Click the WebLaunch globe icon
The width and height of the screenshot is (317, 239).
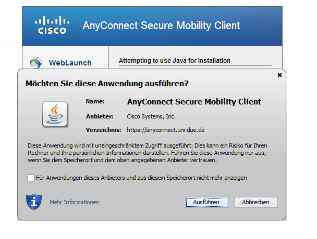point(36,62)
